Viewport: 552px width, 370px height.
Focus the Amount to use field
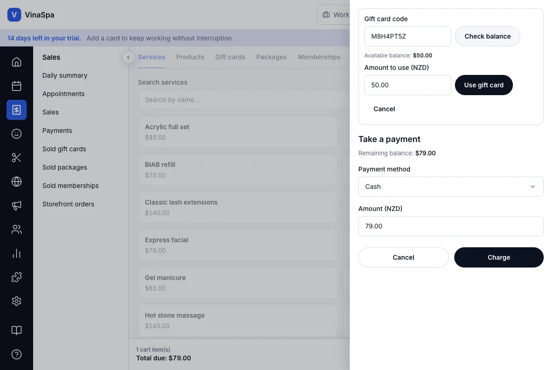pyautogui.click(x=408, y=85)
